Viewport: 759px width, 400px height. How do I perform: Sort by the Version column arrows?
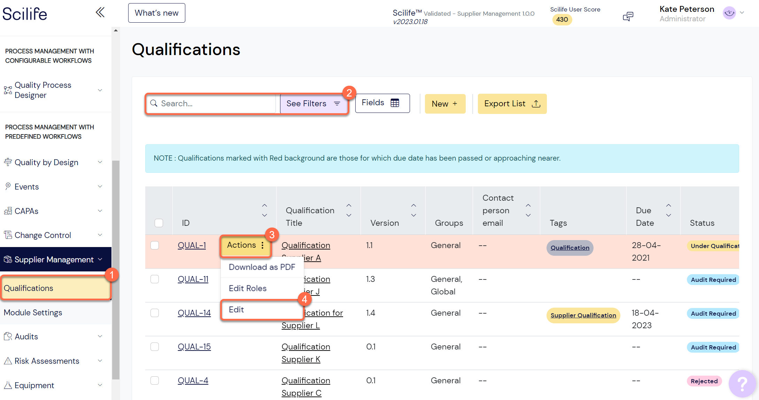[x=413, y=210]
